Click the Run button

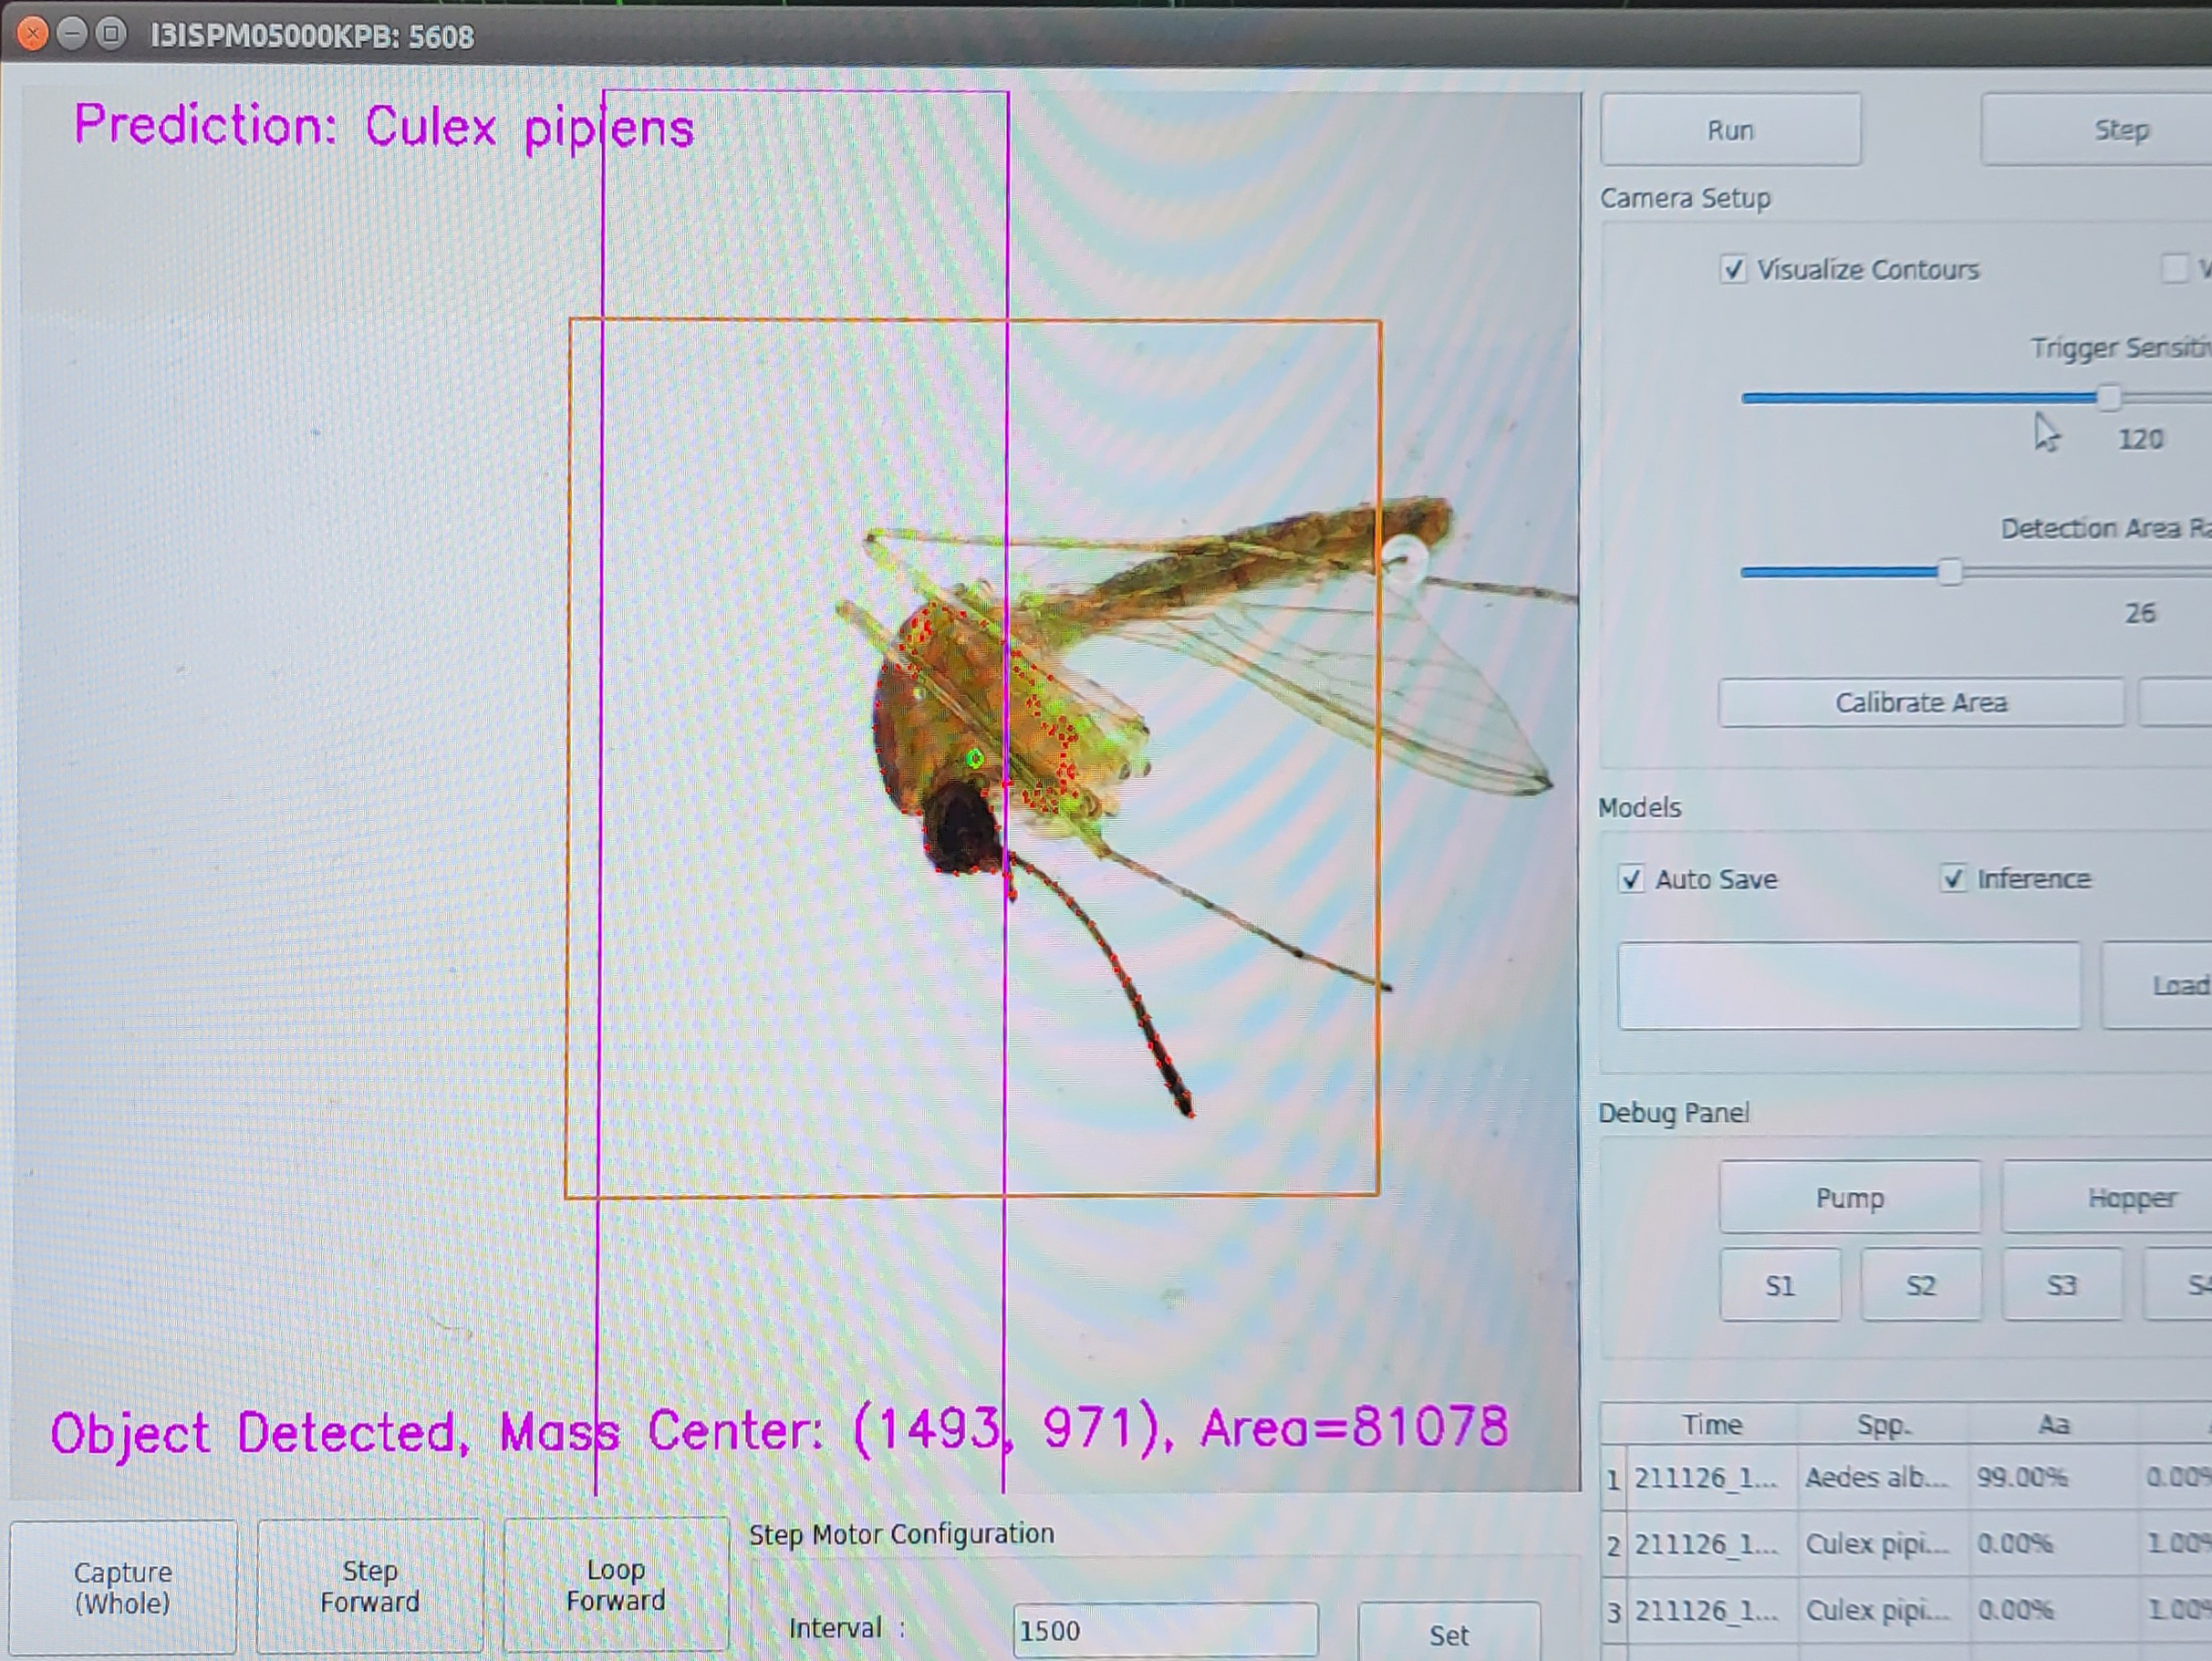[1730, 130]
